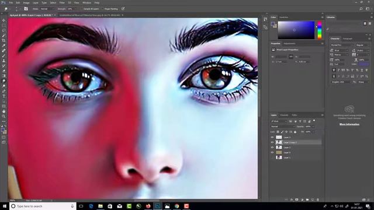This screenshot has width=374, height=210.
Task: Toggle layer filtering on/off switch
Action: (x=314, y=121)
